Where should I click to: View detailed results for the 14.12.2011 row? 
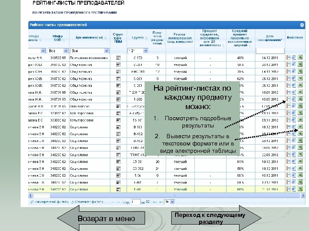[x=288, y=58]
